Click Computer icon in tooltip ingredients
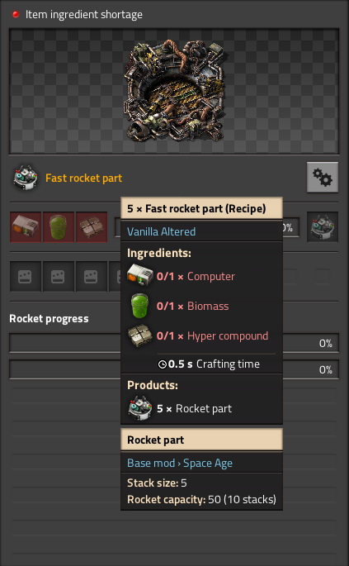Viewport: 349px width, 566px height. pos(140,277)
